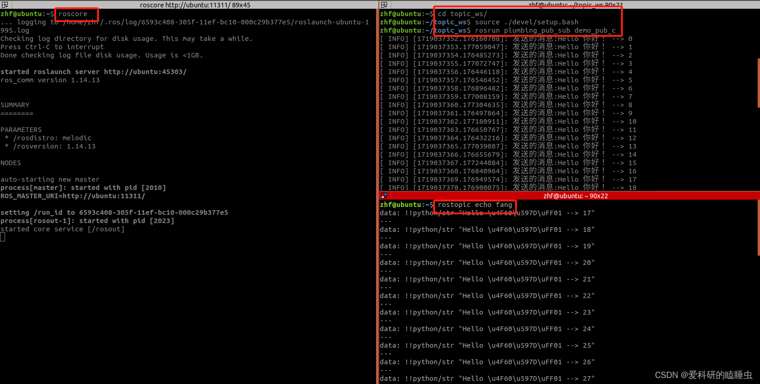
Task: Click the data line ending with '--> 18"'
Action: [x=487, y=229]
